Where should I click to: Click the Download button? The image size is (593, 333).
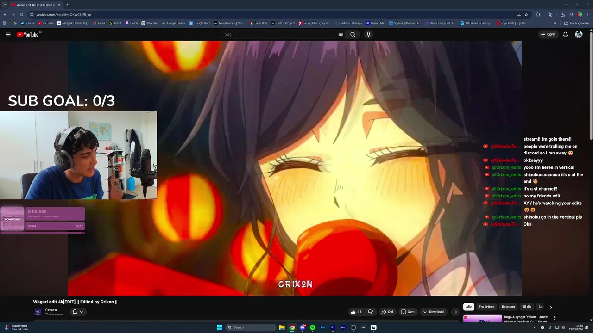(433, 312)
